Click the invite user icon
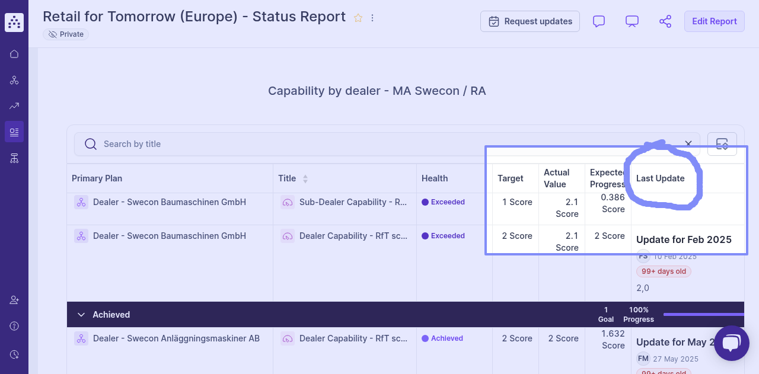The width and height of the screenshot is (759, 374). pyautogui.click(x=14, y=300)
